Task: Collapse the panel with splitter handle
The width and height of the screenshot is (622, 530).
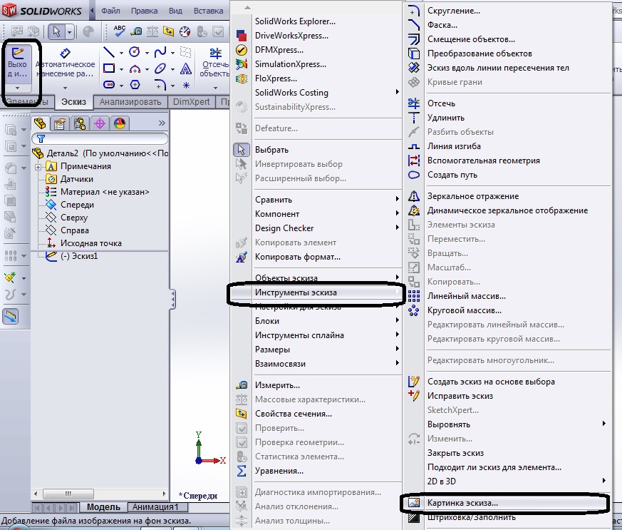Action: (172, 299)
